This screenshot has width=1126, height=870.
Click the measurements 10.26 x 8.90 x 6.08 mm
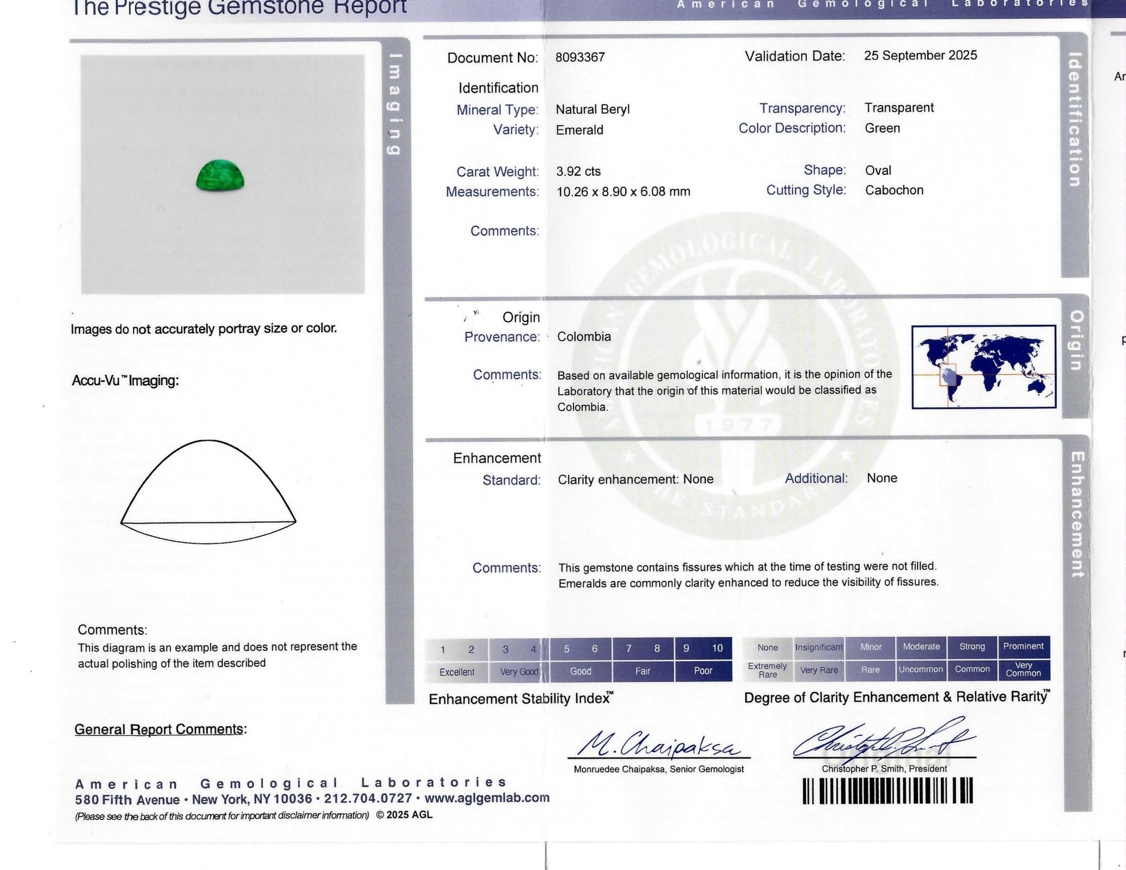(x=623, y=191)
